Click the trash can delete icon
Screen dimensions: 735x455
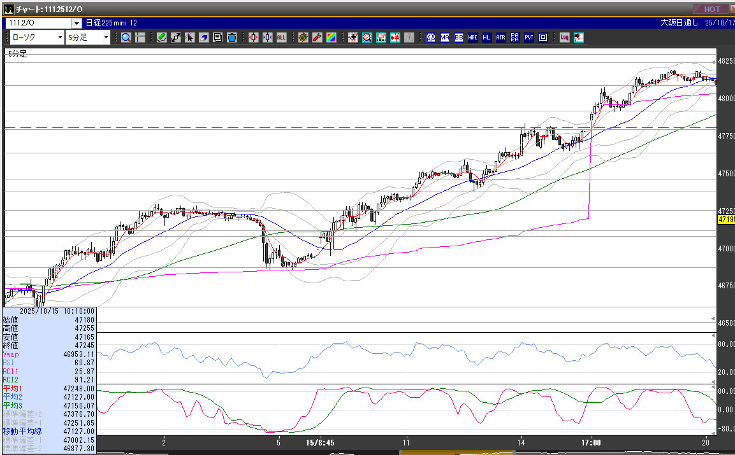coord(232,38)
